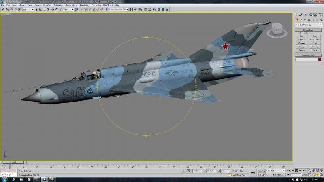This screenshot has width=324, height=182.
Task: Open the Rendering menu
Action: click(x=84, y=5)
